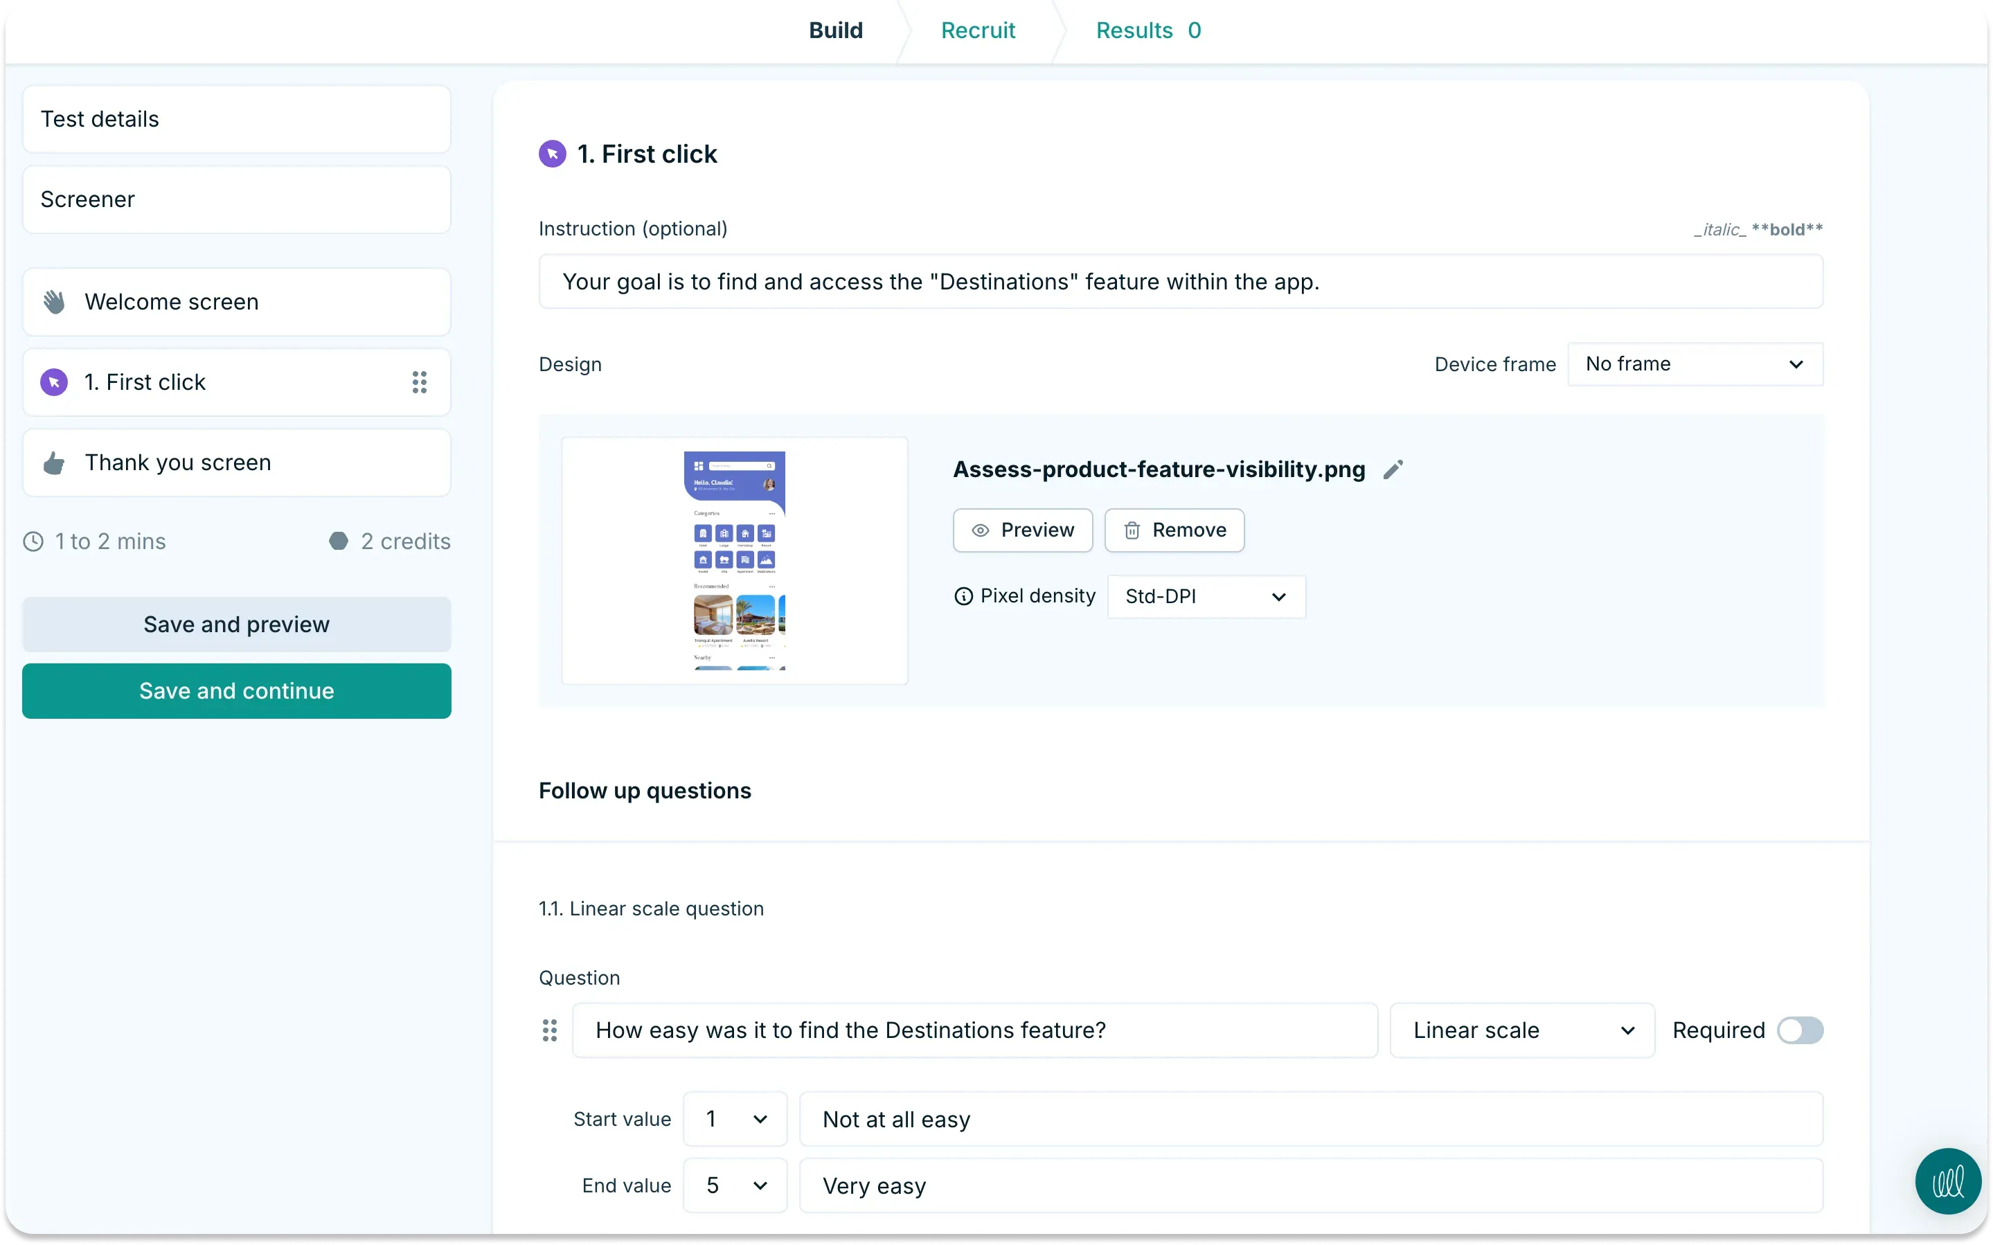The width and height of the screenshot is (1993, 1245).
Task: Click the Save and continue button
Action: click(236, 691)
